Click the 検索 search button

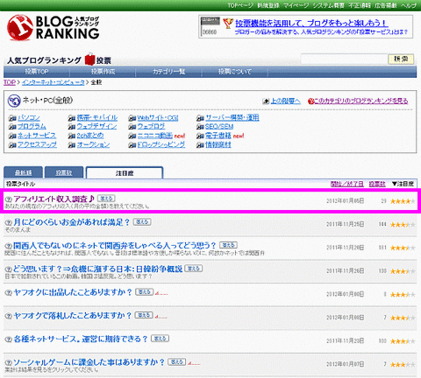(x=401, y=59)
